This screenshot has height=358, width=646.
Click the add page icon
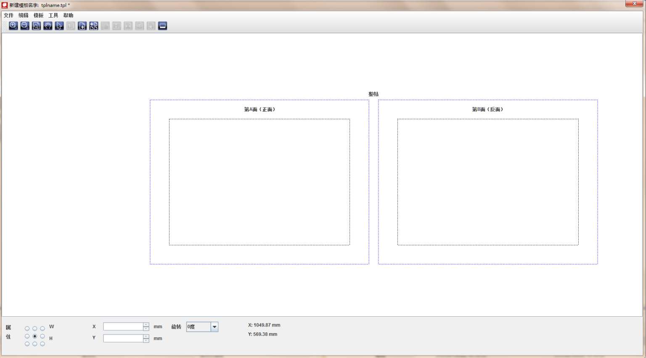point(82,26)
